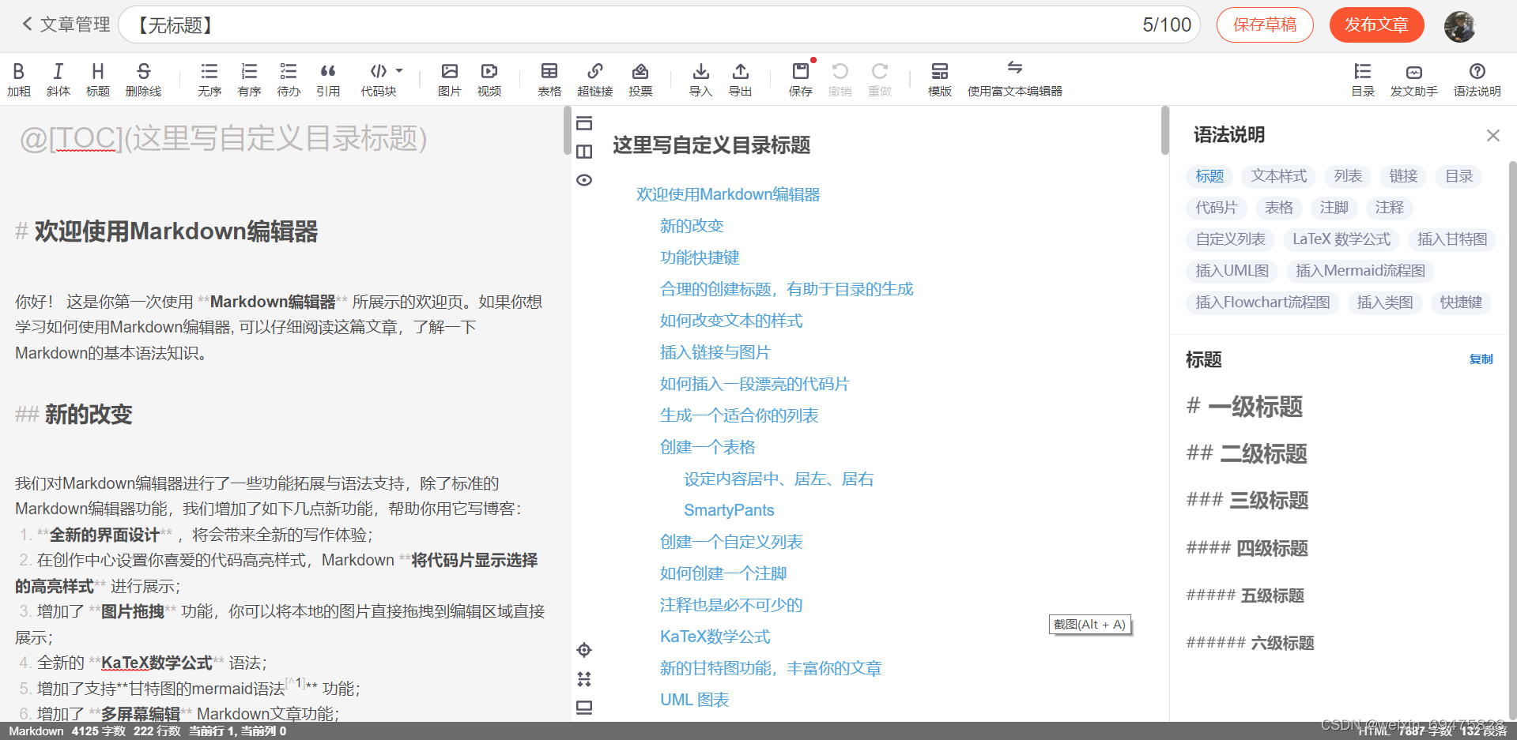Close the 语法说明 panel
This screenshot has height=740, width=1517.
tap(1492, 136)
